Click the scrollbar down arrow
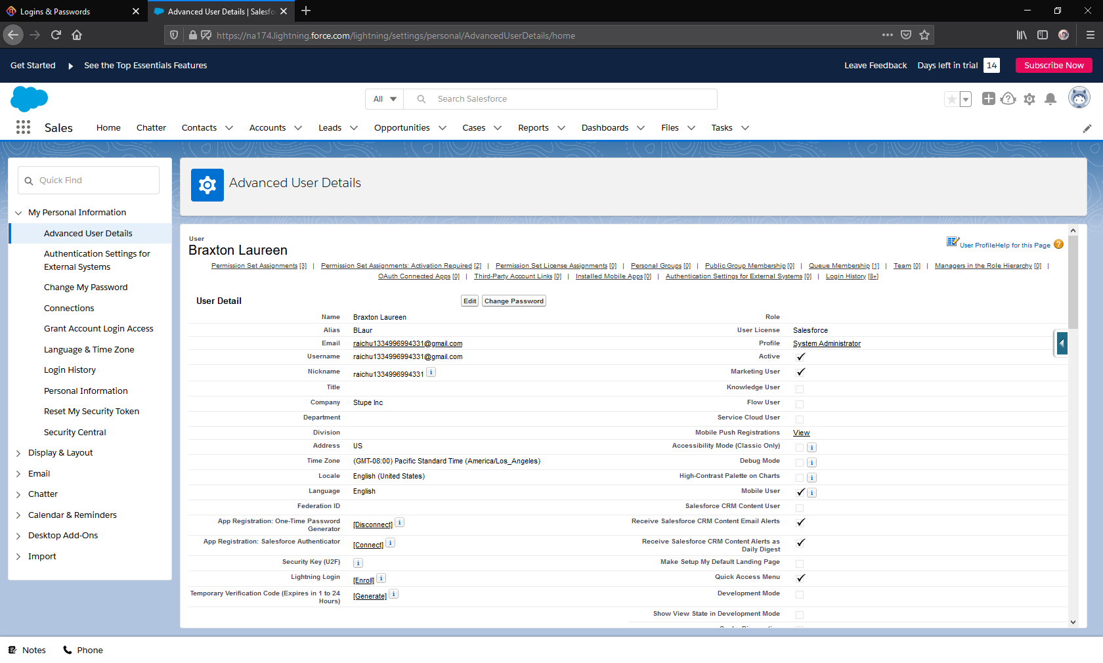Viewport: 1103px width, 663px height. pos(1073,622)
